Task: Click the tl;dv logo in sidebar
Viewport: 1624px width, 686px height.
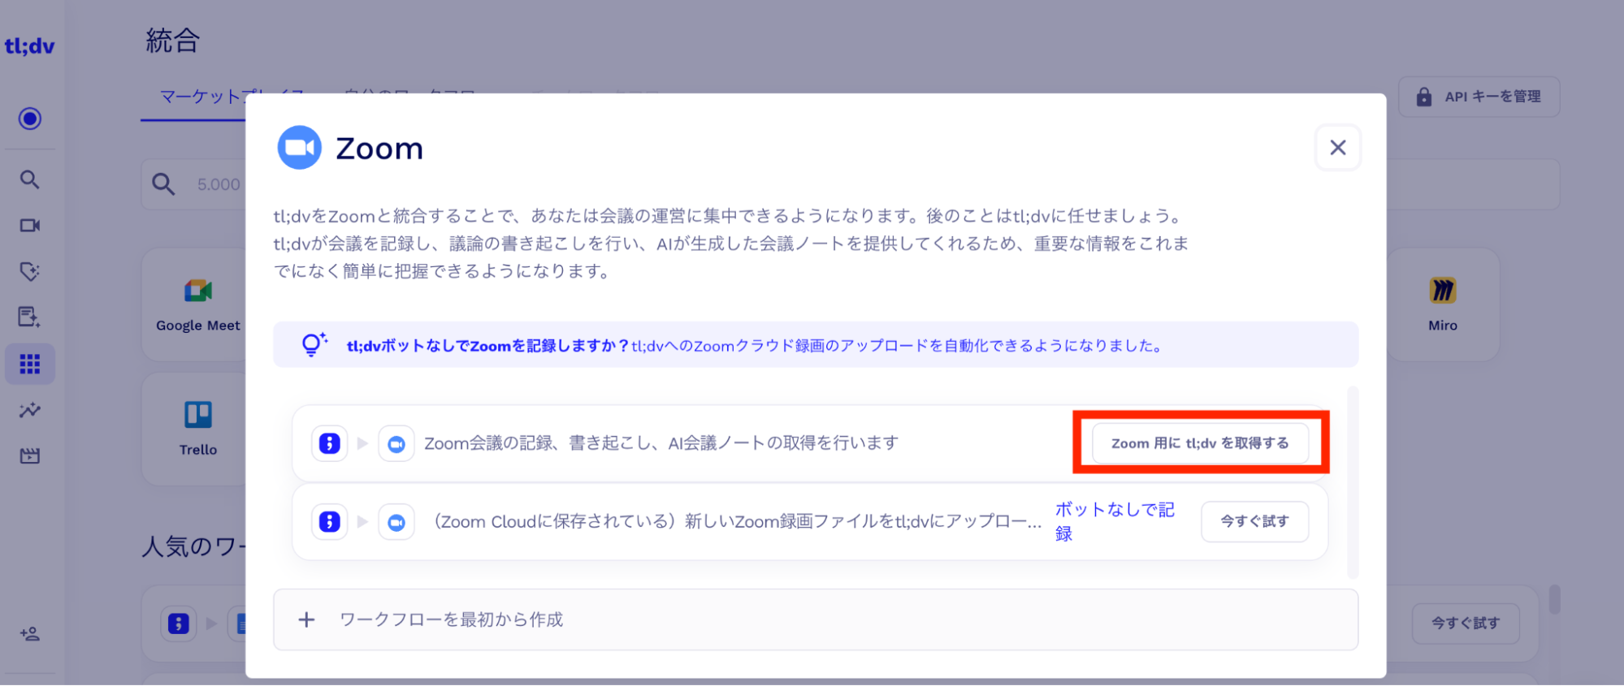Action: coord(29,46)
